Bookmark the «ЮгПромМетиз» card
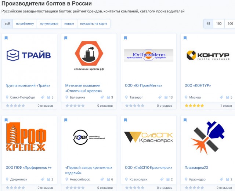 coord(126,38)
